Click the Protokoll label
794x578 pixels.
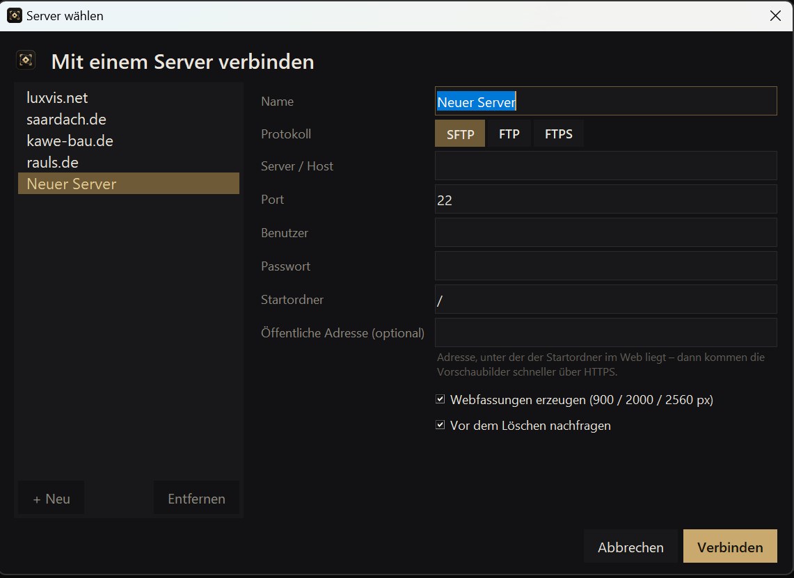[286, 134]
